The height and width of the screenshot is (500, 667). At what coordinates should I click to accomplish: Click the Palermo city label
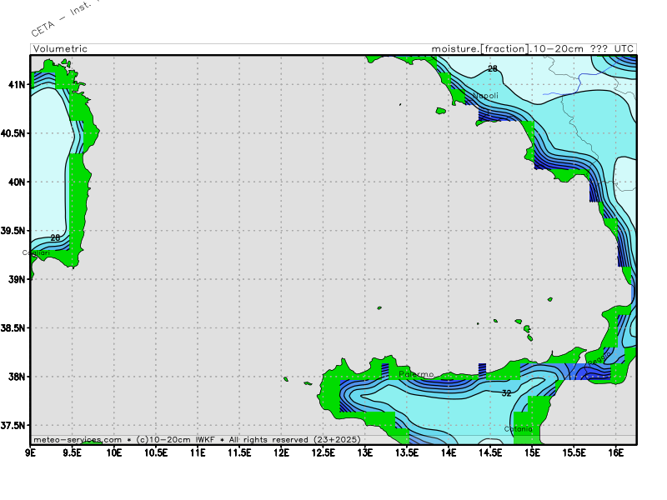(x=416, y=374)
